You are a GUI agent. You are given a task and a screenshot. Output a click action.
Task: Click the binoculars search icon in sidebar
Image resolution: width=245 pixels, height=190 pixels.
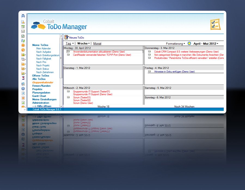pos(23,16)
